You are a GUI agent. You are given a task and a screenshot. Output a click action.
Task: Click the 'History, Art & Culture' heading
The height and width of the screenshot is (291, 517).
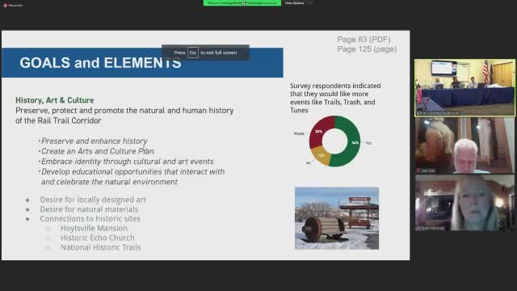55,100
